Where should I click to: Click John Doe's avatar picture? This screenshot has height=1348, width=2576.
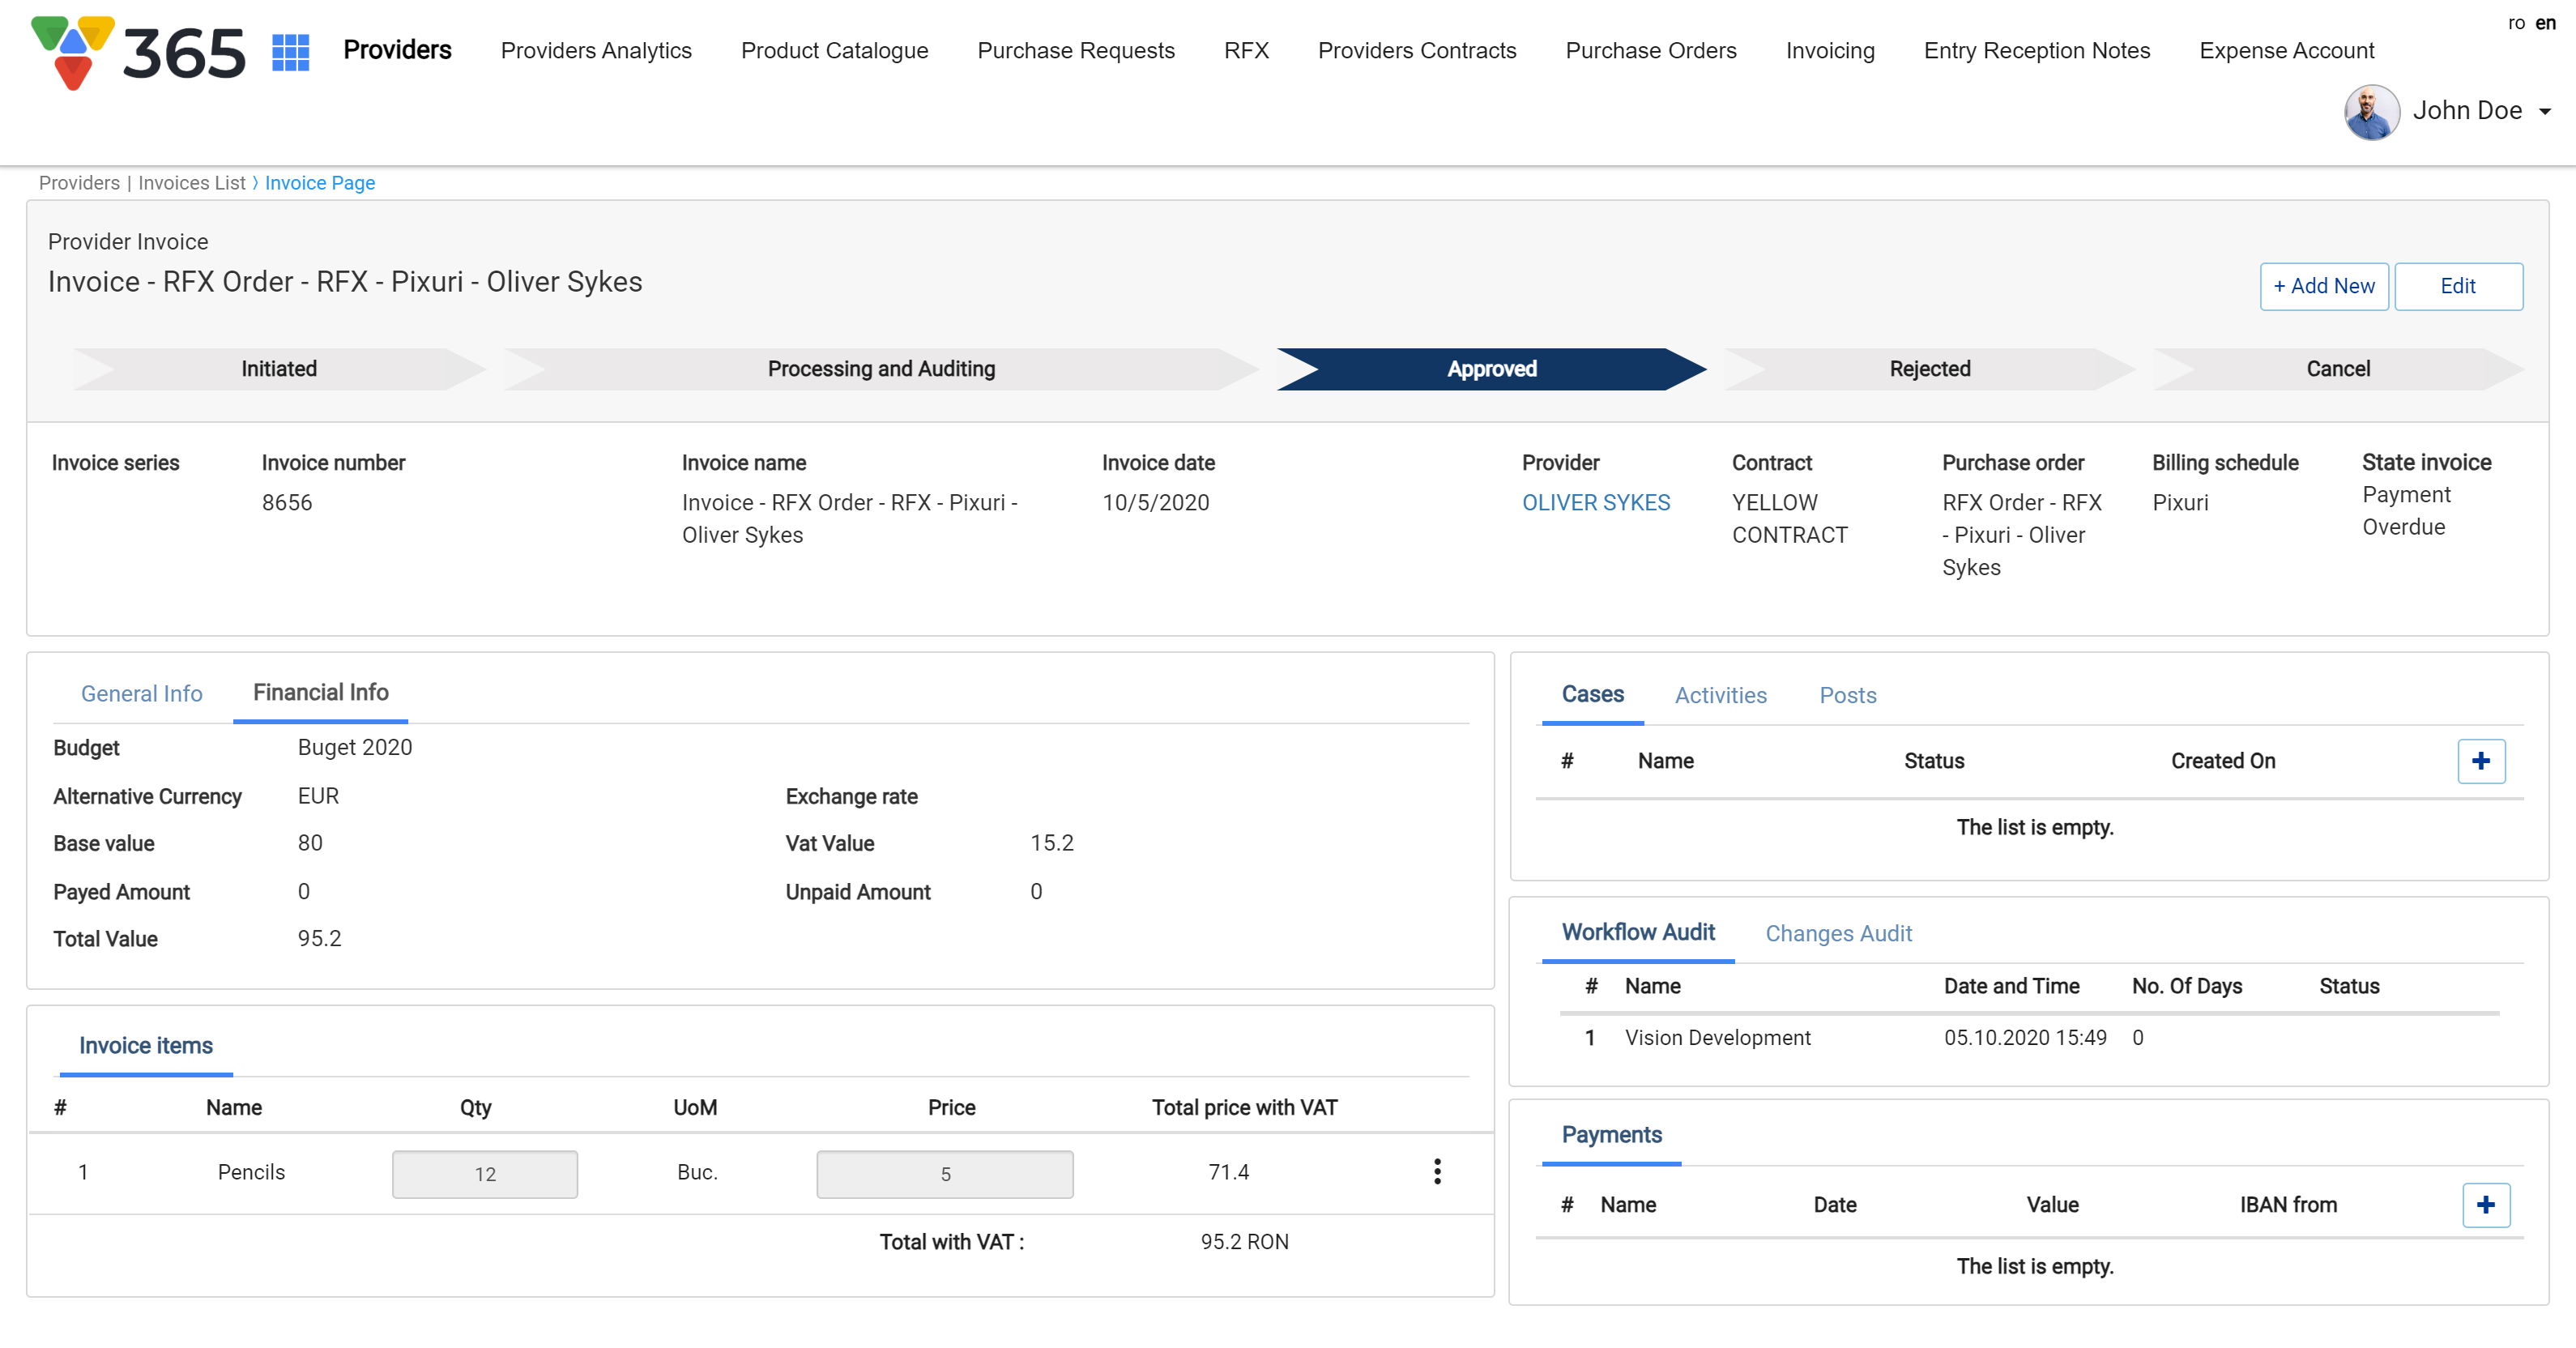pos(2371,111)
